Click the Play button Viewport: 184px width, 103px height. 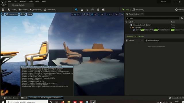coord(125,10)
